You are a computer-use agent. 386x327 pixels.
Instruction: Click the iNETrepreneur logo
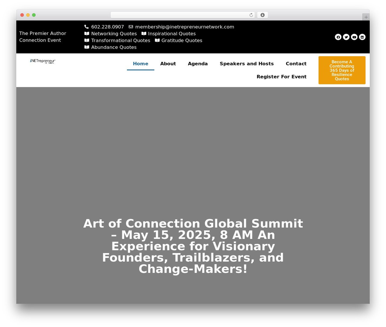pos(43,61)
